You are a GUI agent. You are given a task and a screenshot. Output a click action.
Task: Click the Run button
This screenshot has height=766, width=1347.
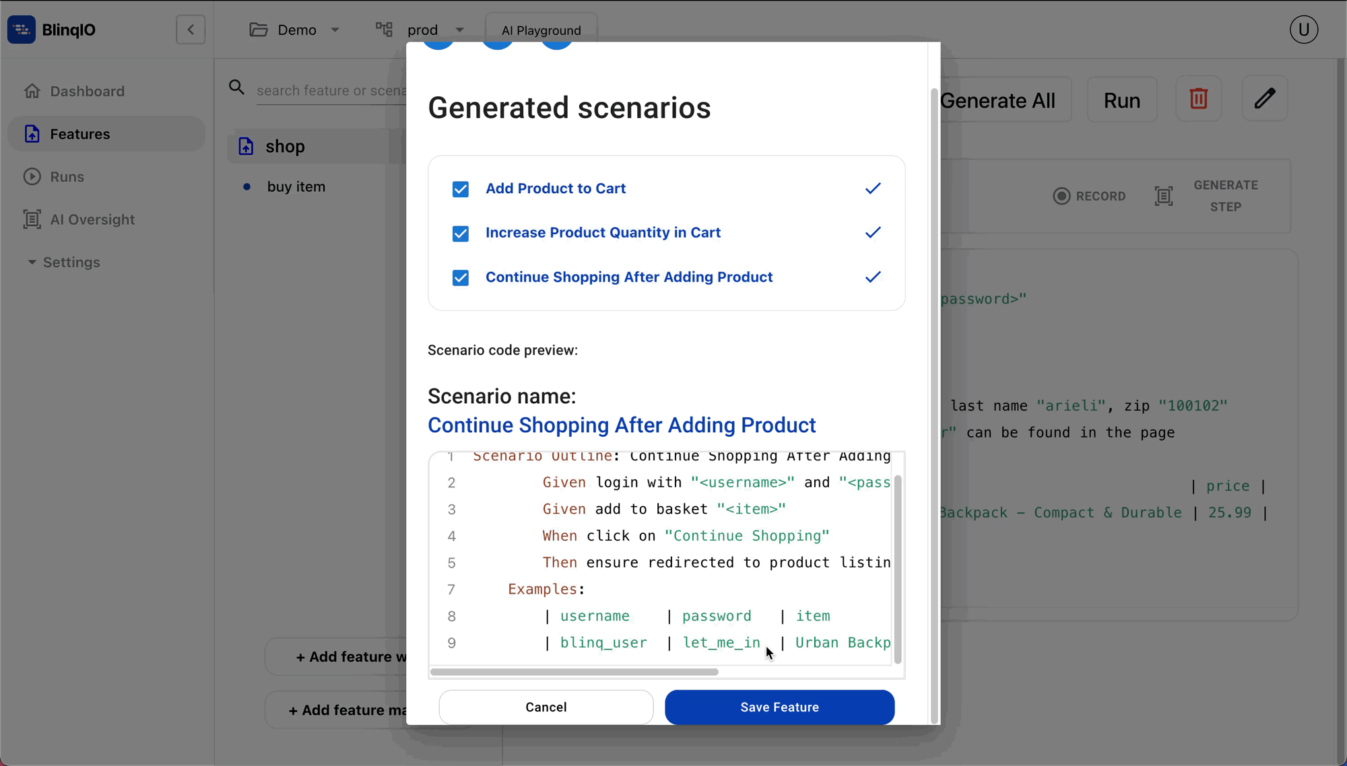point(1121,100)
